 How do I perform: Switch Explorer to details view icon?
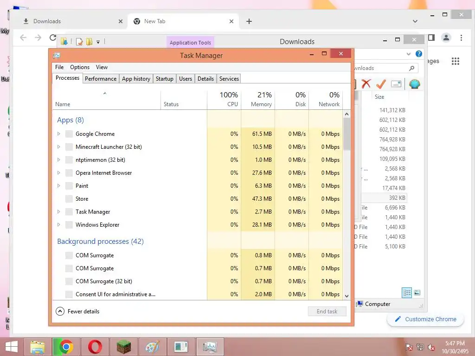[x=406, y=293]
